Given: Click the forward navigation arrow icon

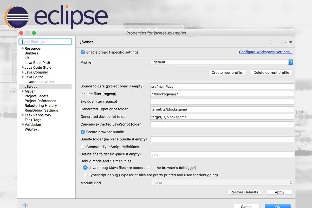Looking at the screenshot, I should coord(281,42).
